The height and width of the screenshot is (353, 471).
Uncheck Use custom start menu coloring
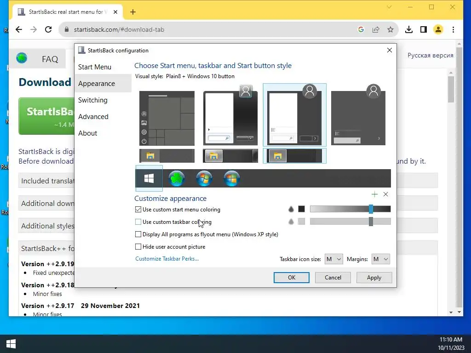coord(138,210)
